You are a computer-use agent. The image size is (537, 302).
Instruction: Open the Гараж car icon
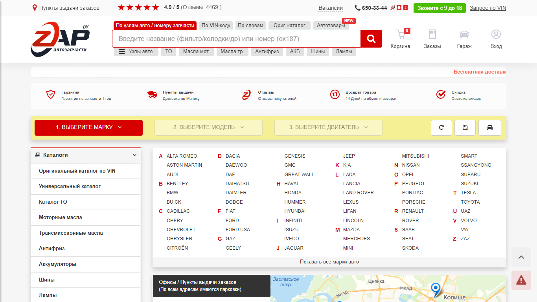coord(464,34)
